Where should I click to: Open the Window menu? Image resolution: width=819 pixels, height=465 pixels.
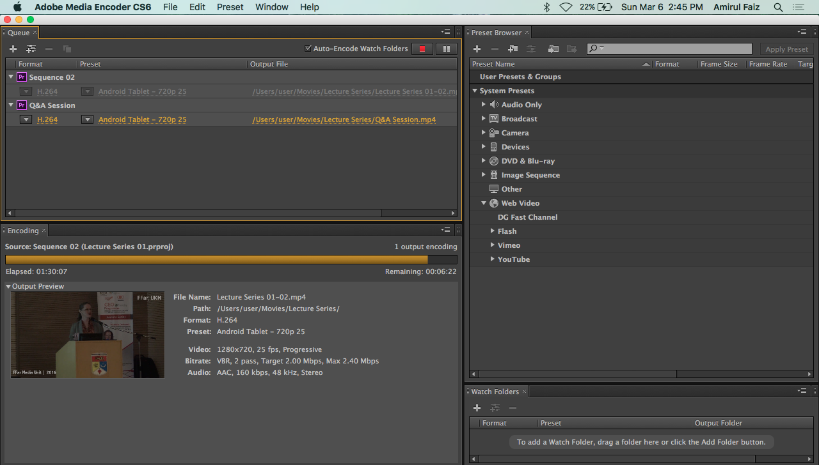pos(272,7)
